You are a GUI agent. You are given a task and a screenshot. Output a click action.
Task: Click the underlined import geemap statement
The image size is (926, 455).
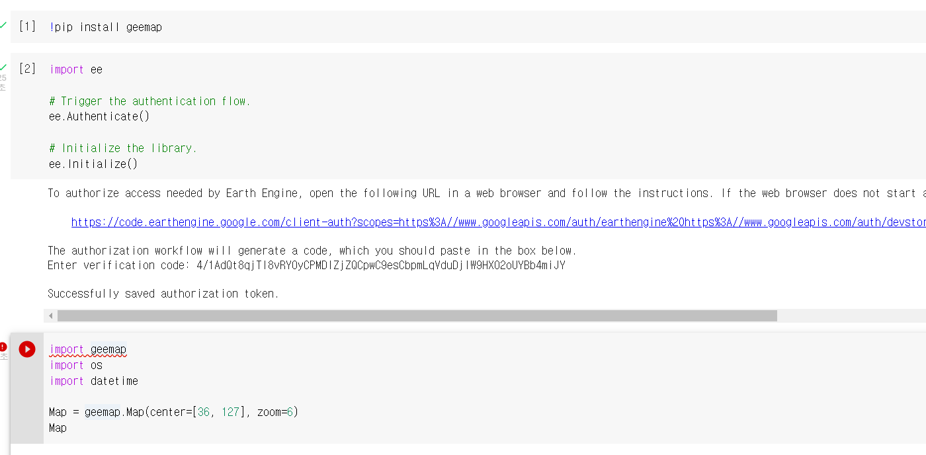pyautogui.click(x=88, y=349)
